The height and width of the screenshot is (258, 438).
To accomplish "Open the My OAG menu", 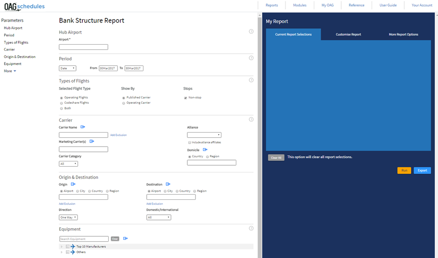I will 327,5.
